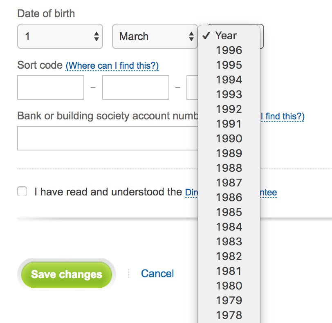Open sort code 'Where can I find this?' link

tap(112, 66)
